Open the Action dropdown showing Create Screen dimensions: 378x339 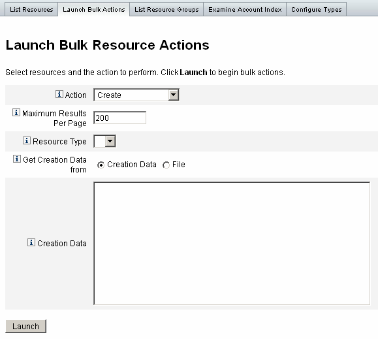tap(136, 95)
